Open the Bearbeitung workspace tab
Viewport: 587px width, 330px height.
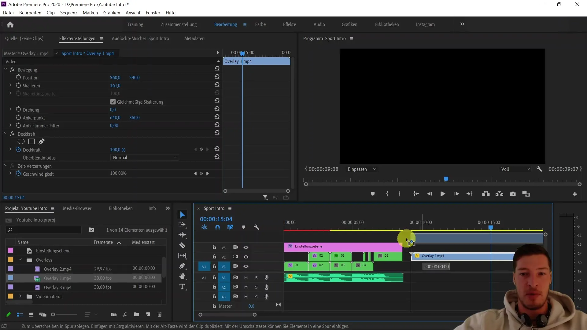pos(225,24)
